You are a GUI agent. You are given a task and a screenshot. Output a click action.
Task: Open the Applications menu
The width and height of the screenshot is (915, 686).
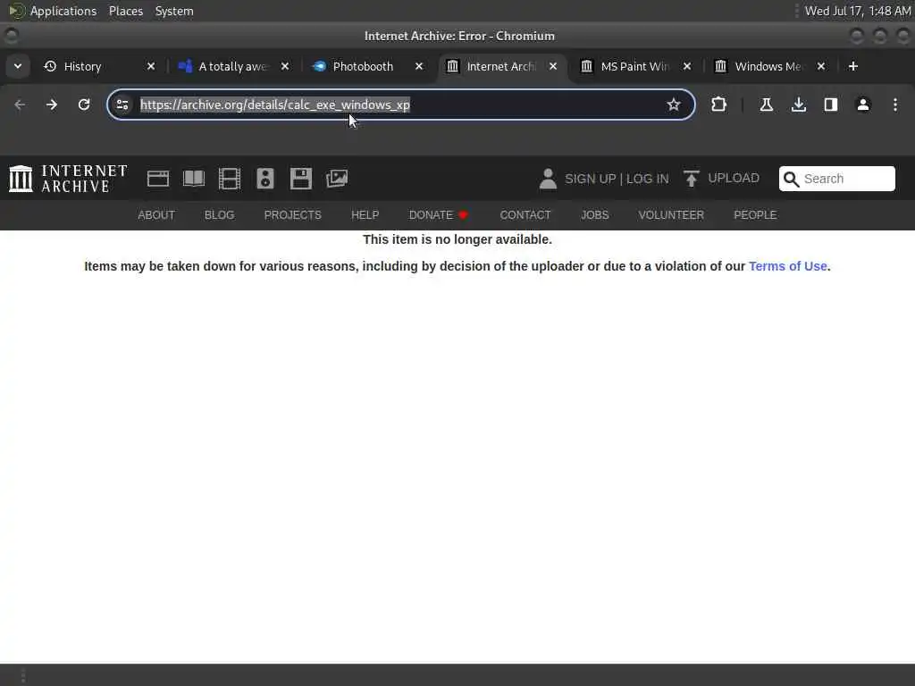point(63,11)
